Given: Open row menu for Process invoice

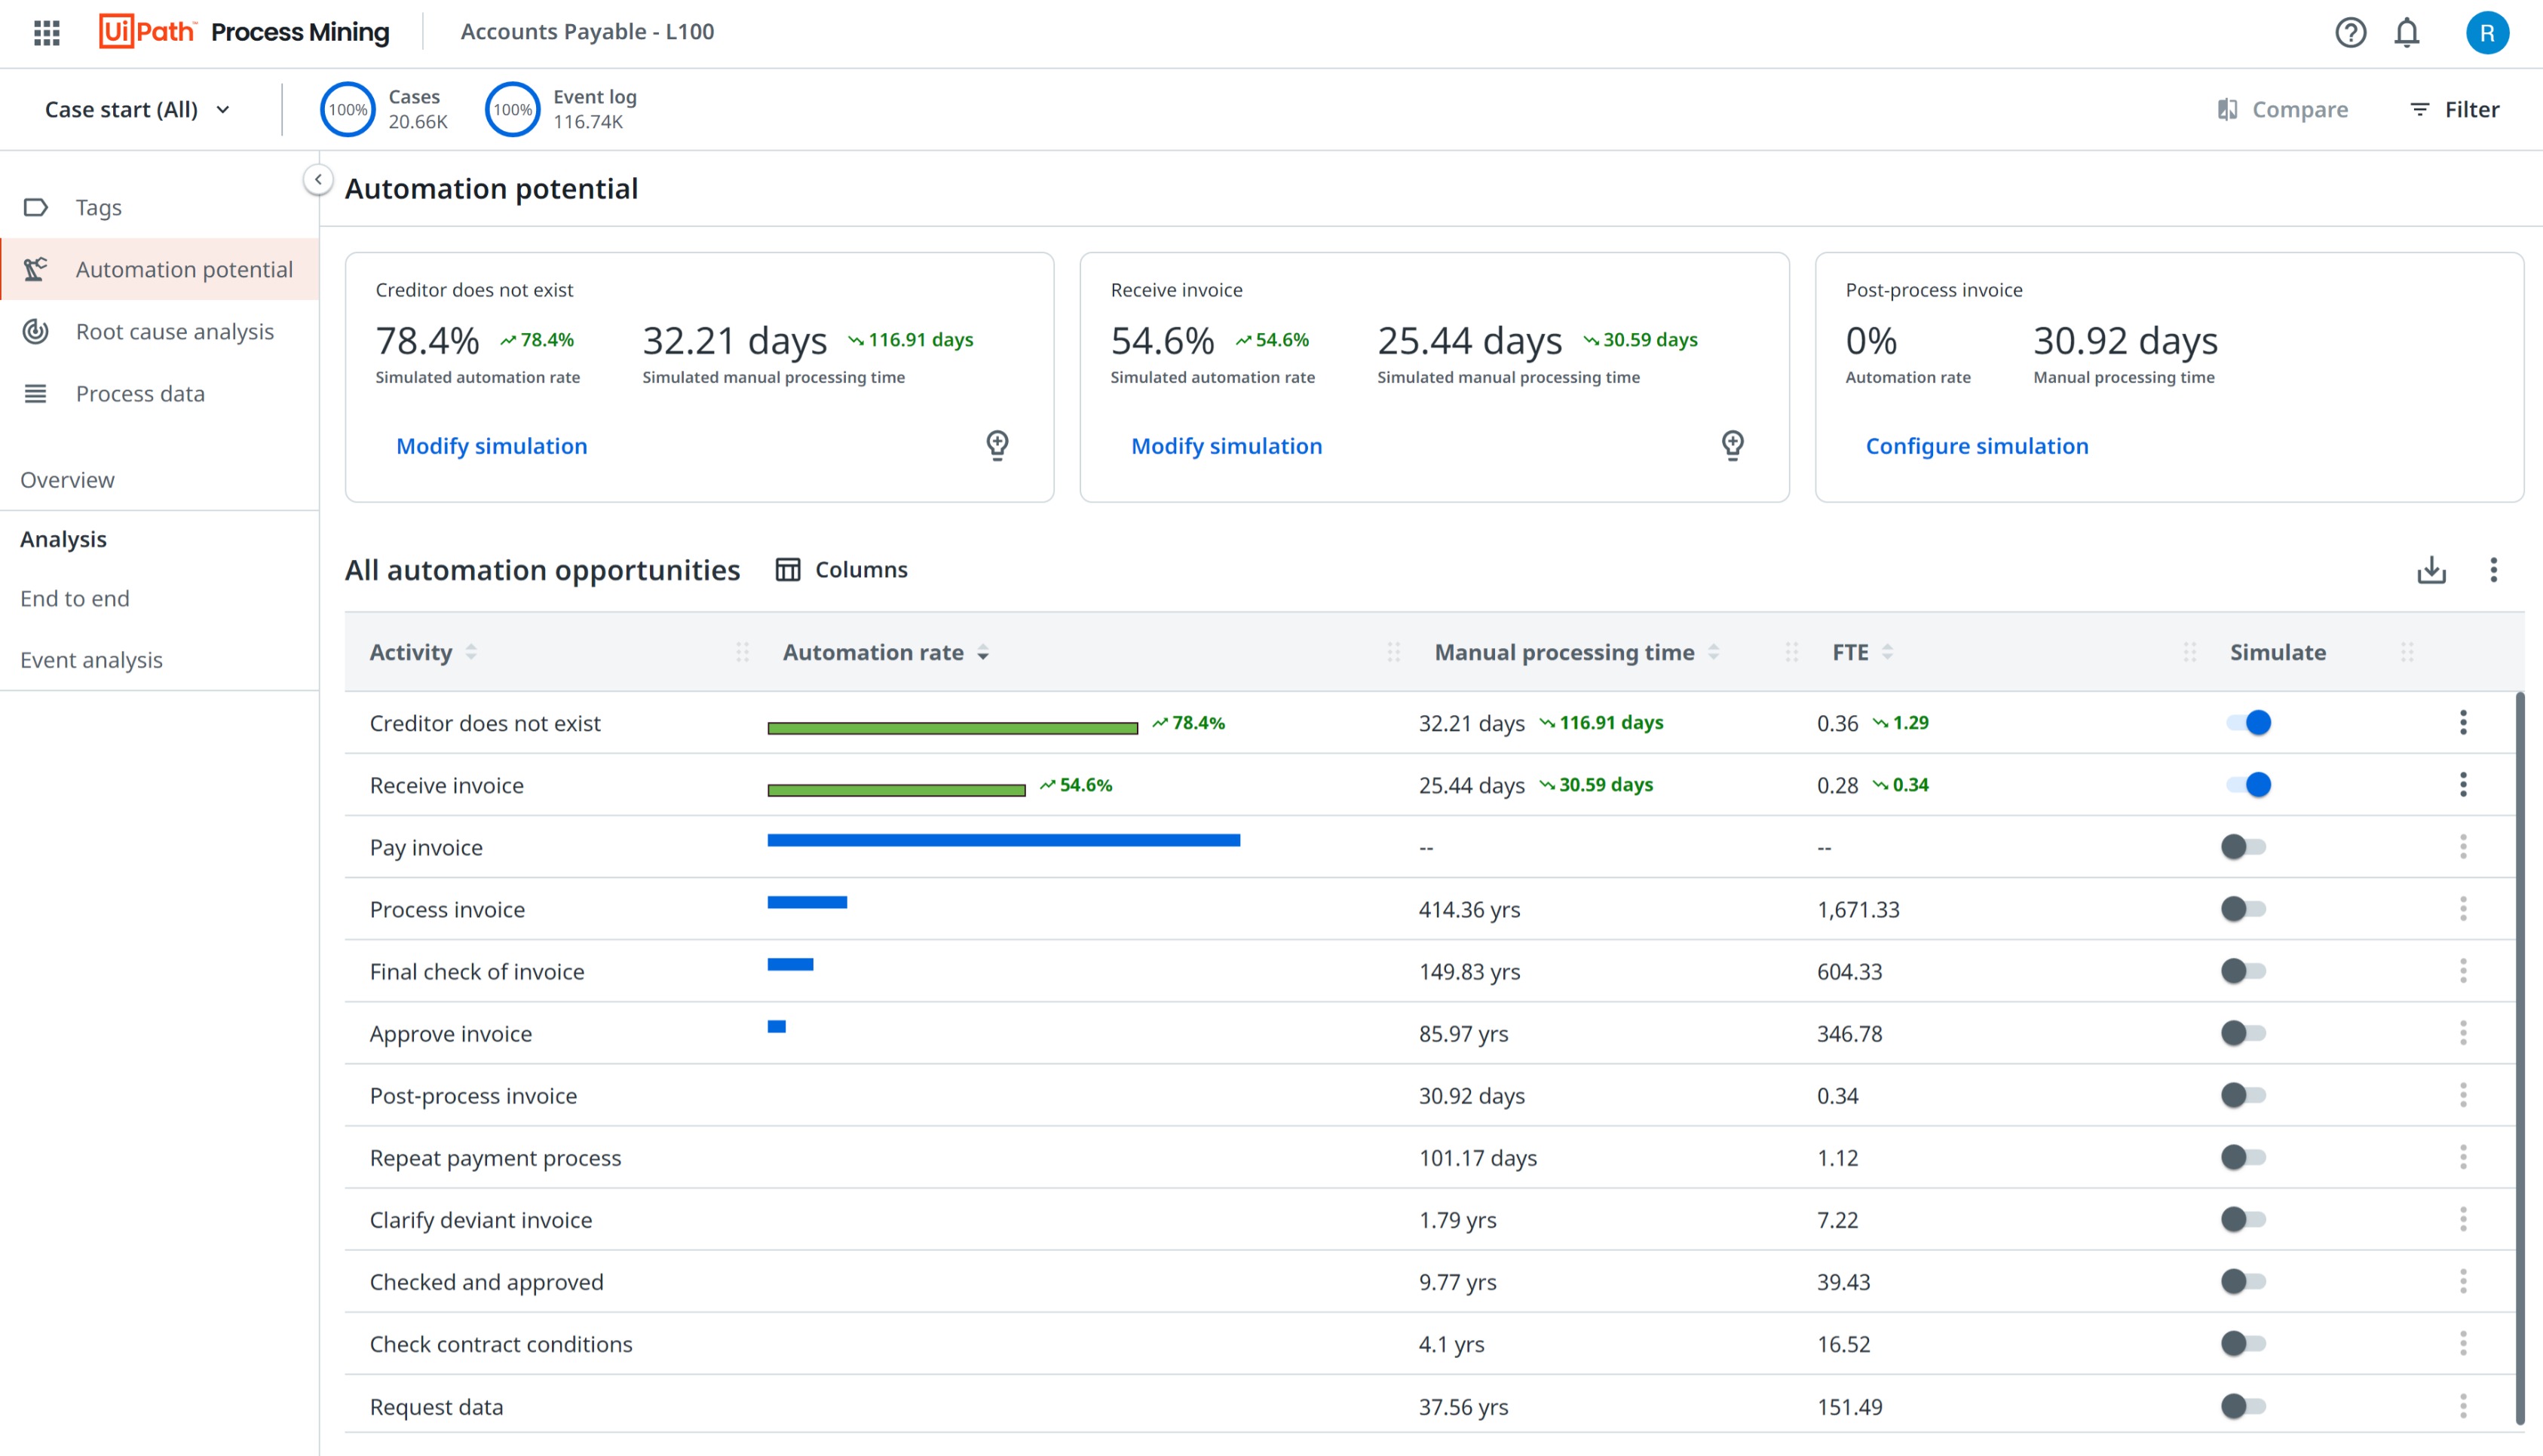Looking at the screenshot, I should click(2463, 909).
